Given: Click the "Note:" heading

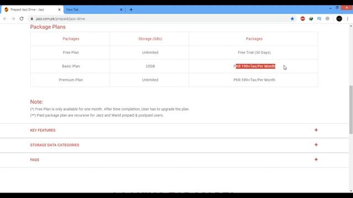Looking at the screenshot, I should coord(36,102).
